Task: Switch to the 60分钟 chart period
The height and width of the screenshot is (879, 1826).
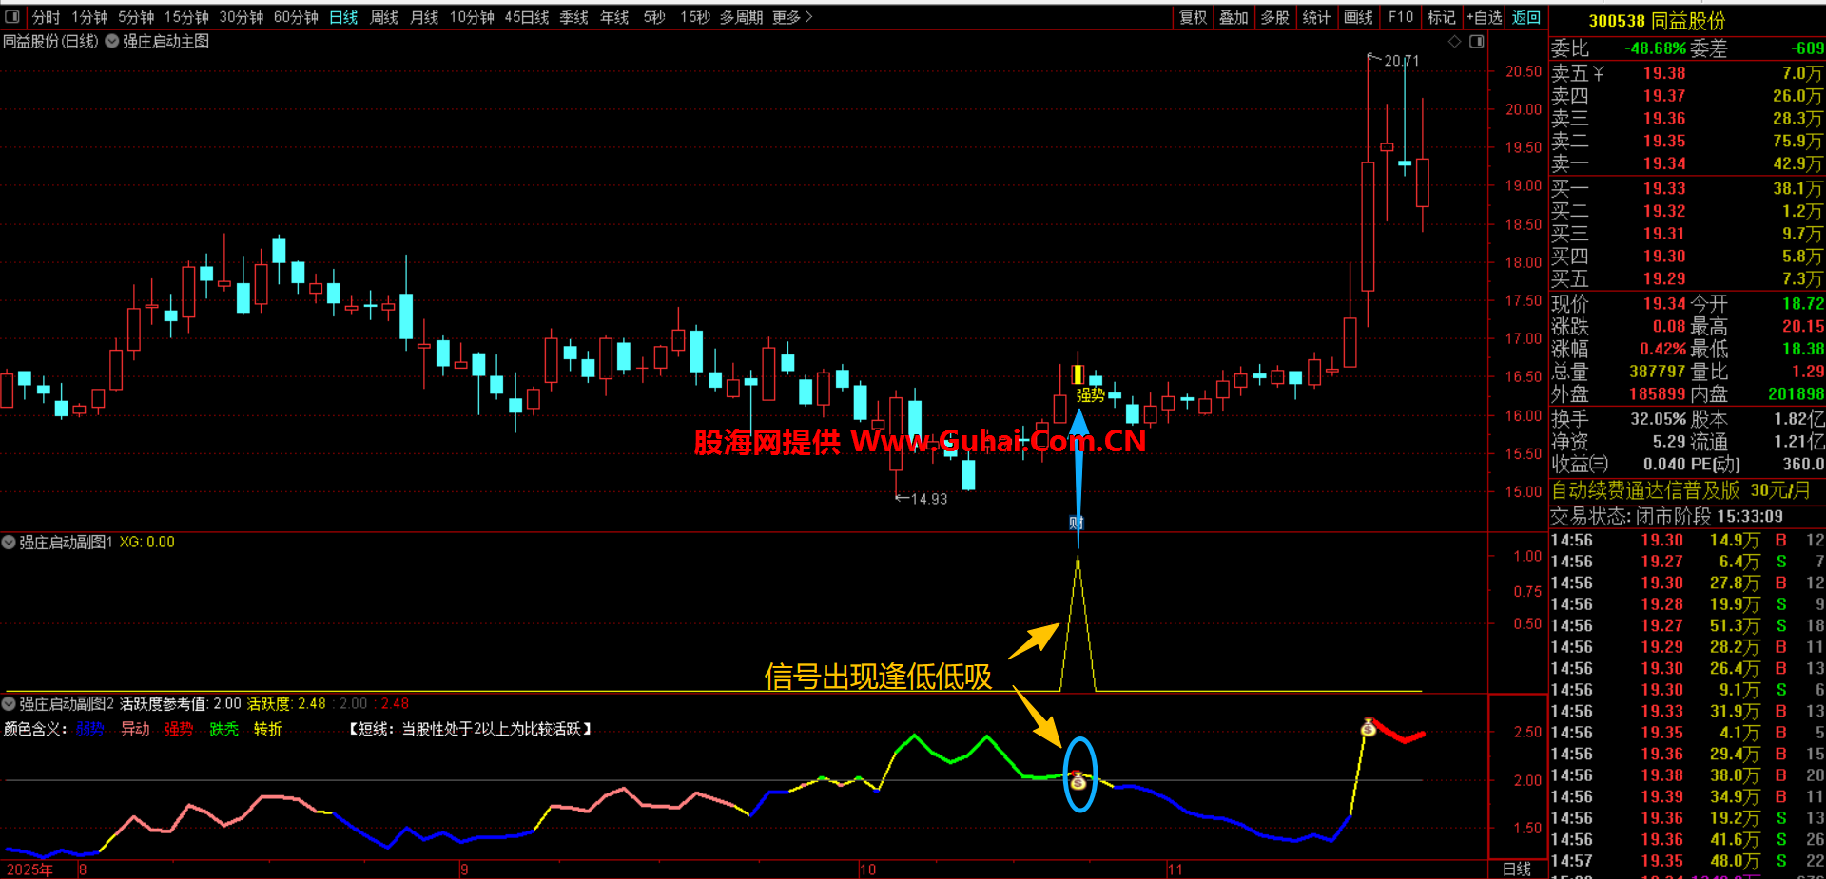Action: point(296,17)
